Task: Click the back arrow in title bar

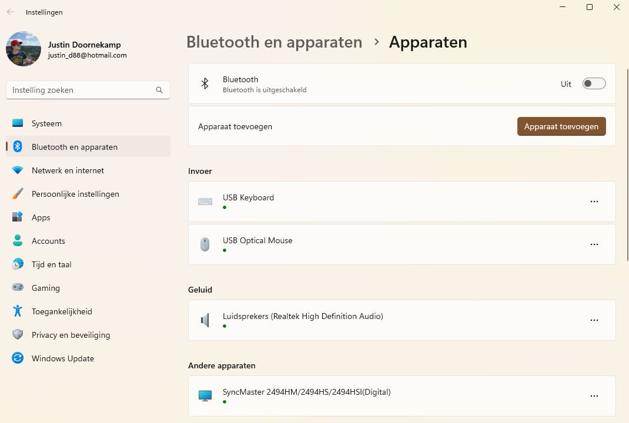Action: click(x=11, y=12)
